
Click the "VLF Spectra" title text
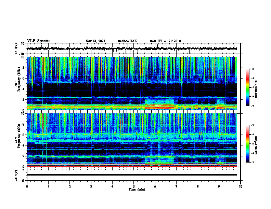pyautogui.click(x=39, y=41)
